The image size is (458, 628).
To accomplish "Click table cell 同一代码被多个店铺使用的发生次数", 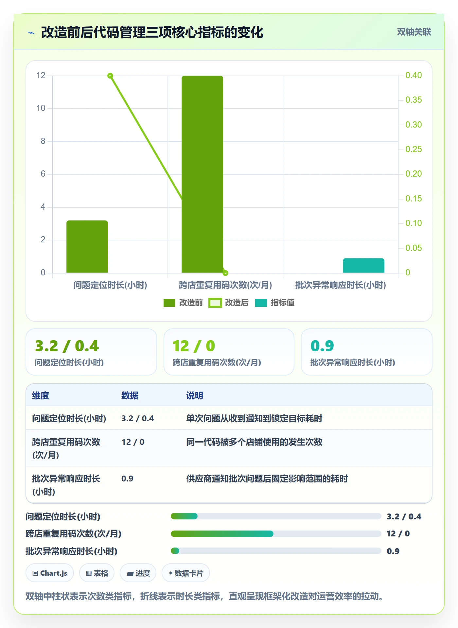I will (x=254, y=442).
